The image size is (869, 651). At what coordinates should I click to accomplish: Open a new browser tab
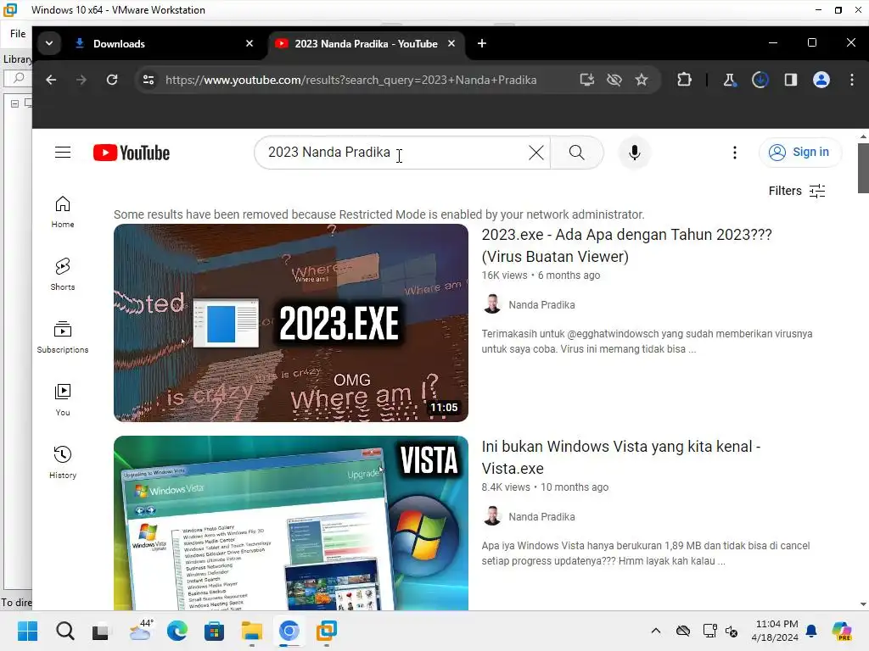point(482,43)
